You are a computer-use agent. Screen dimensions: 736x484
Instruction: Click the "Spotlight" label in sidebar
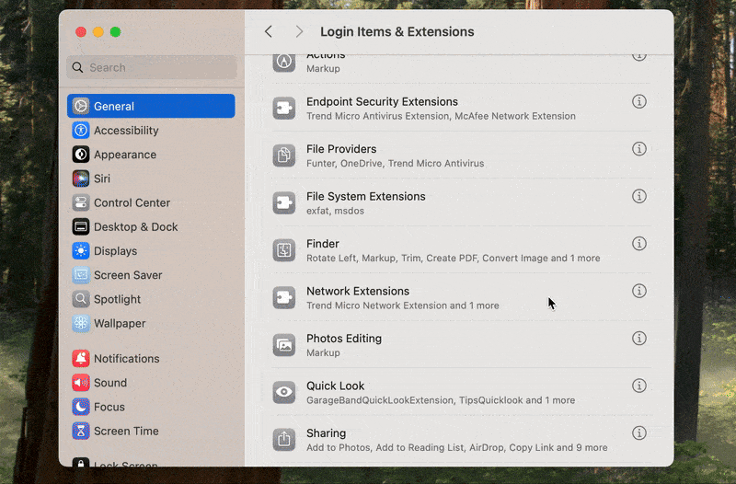coord(118,299)
